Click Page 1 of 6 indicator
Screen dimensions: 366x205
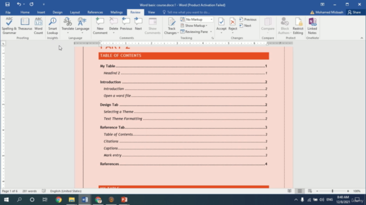(10, 191)
